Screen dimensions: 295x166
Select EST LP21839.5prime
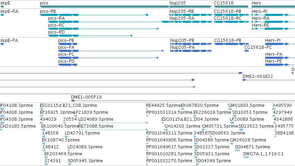[x=91, y=112]
